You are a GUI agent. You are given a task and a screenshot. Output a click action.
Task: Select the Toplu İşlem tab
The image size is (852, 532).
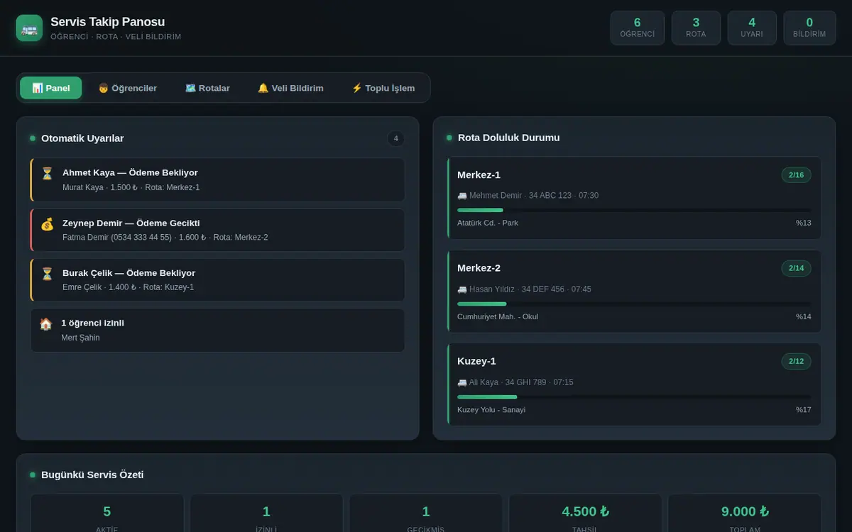(383, 88)
